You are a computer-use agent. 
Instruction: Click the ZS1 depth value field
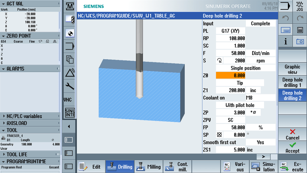[230, 150]
